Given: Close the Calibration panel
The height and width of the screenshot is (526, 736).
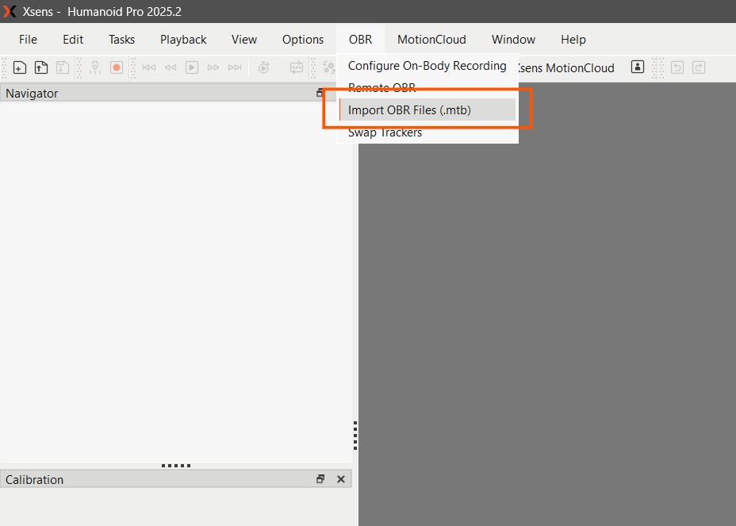Looking at the screenshot, I should [341, 479].
